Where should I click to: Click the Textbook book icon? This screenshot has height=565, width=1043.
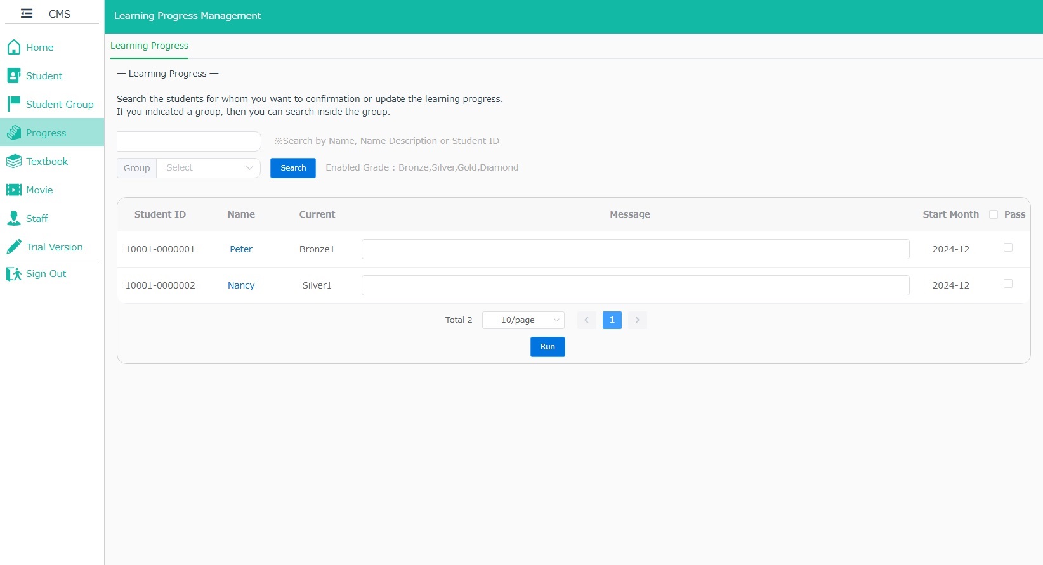14,161
